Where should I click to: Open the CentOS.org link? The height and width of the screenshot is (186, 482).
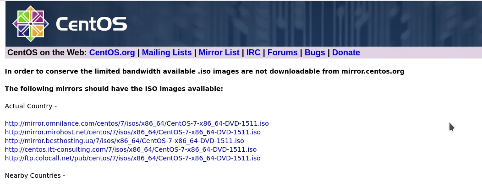coord(112,53)
